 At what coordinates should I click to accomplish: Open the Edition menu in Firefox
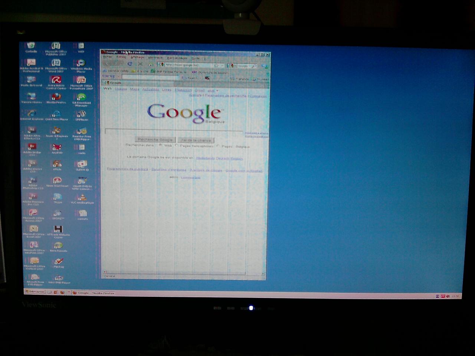[x=121, y=57]
